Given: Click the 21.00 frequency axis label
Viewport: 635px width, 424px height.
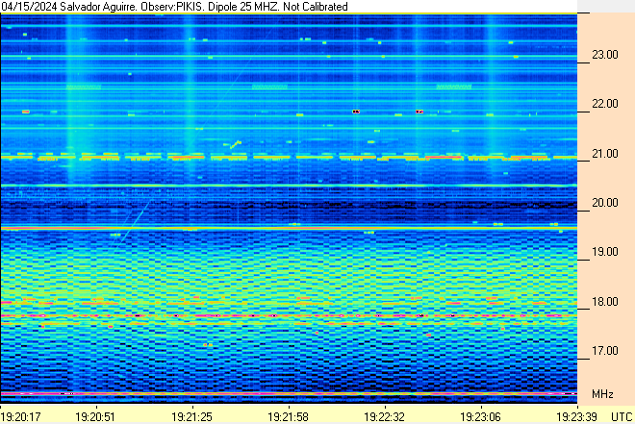Looking at the screenshot, I should (605, 154).
